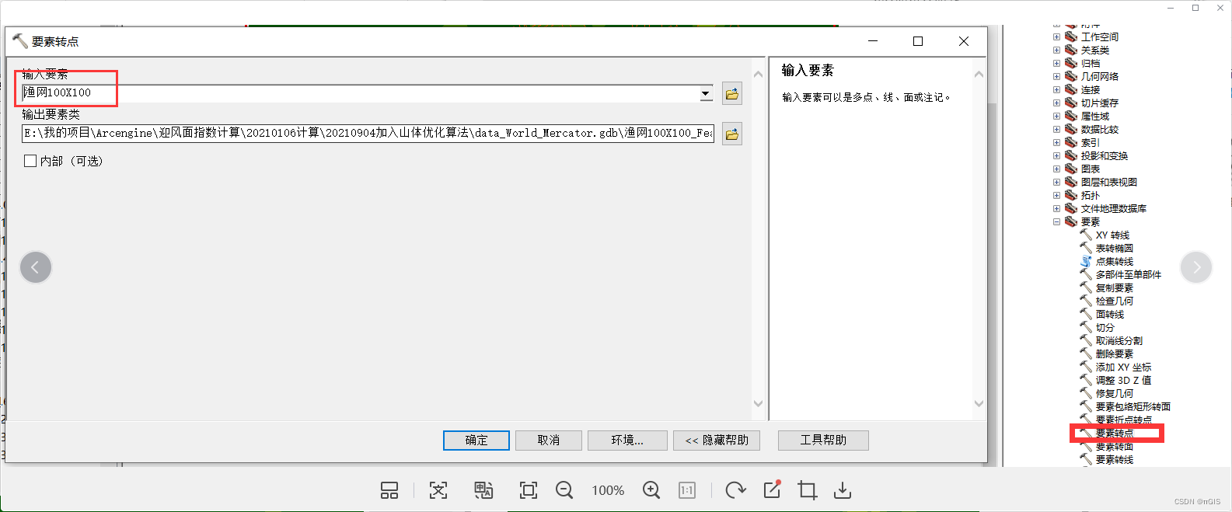The image size is (1232, 512).
Task: Select the 图表 toolset label
Action: [x=1091, y=169]
